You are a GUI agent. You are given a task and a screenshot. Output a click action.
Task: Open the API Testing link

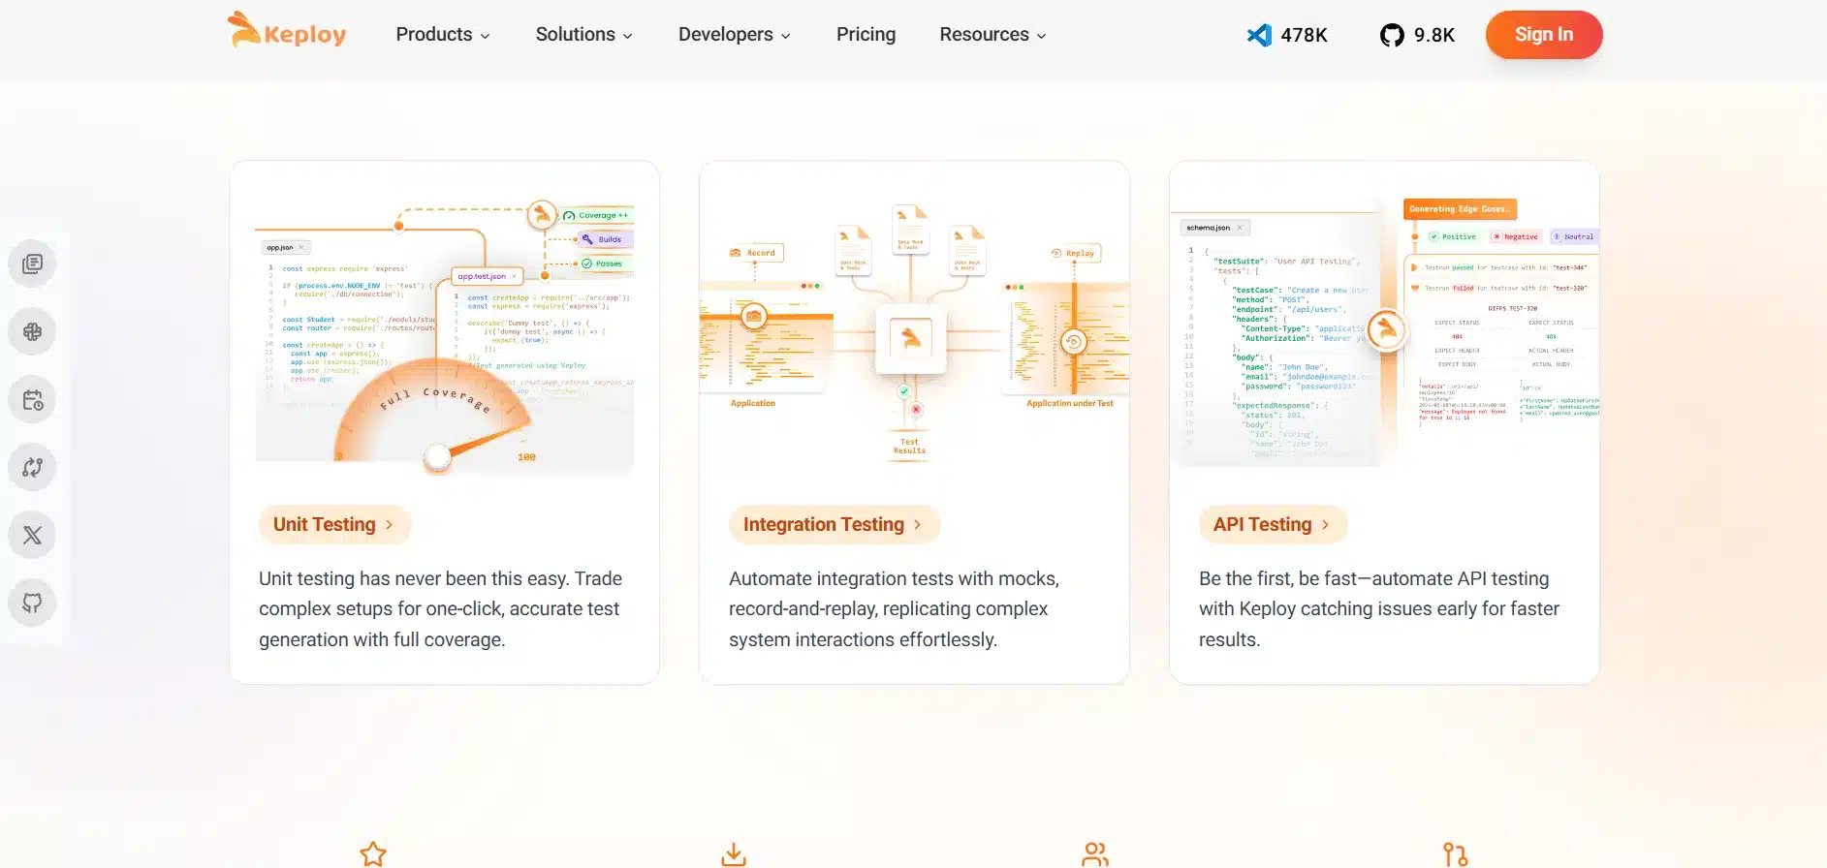[1273, 524]
